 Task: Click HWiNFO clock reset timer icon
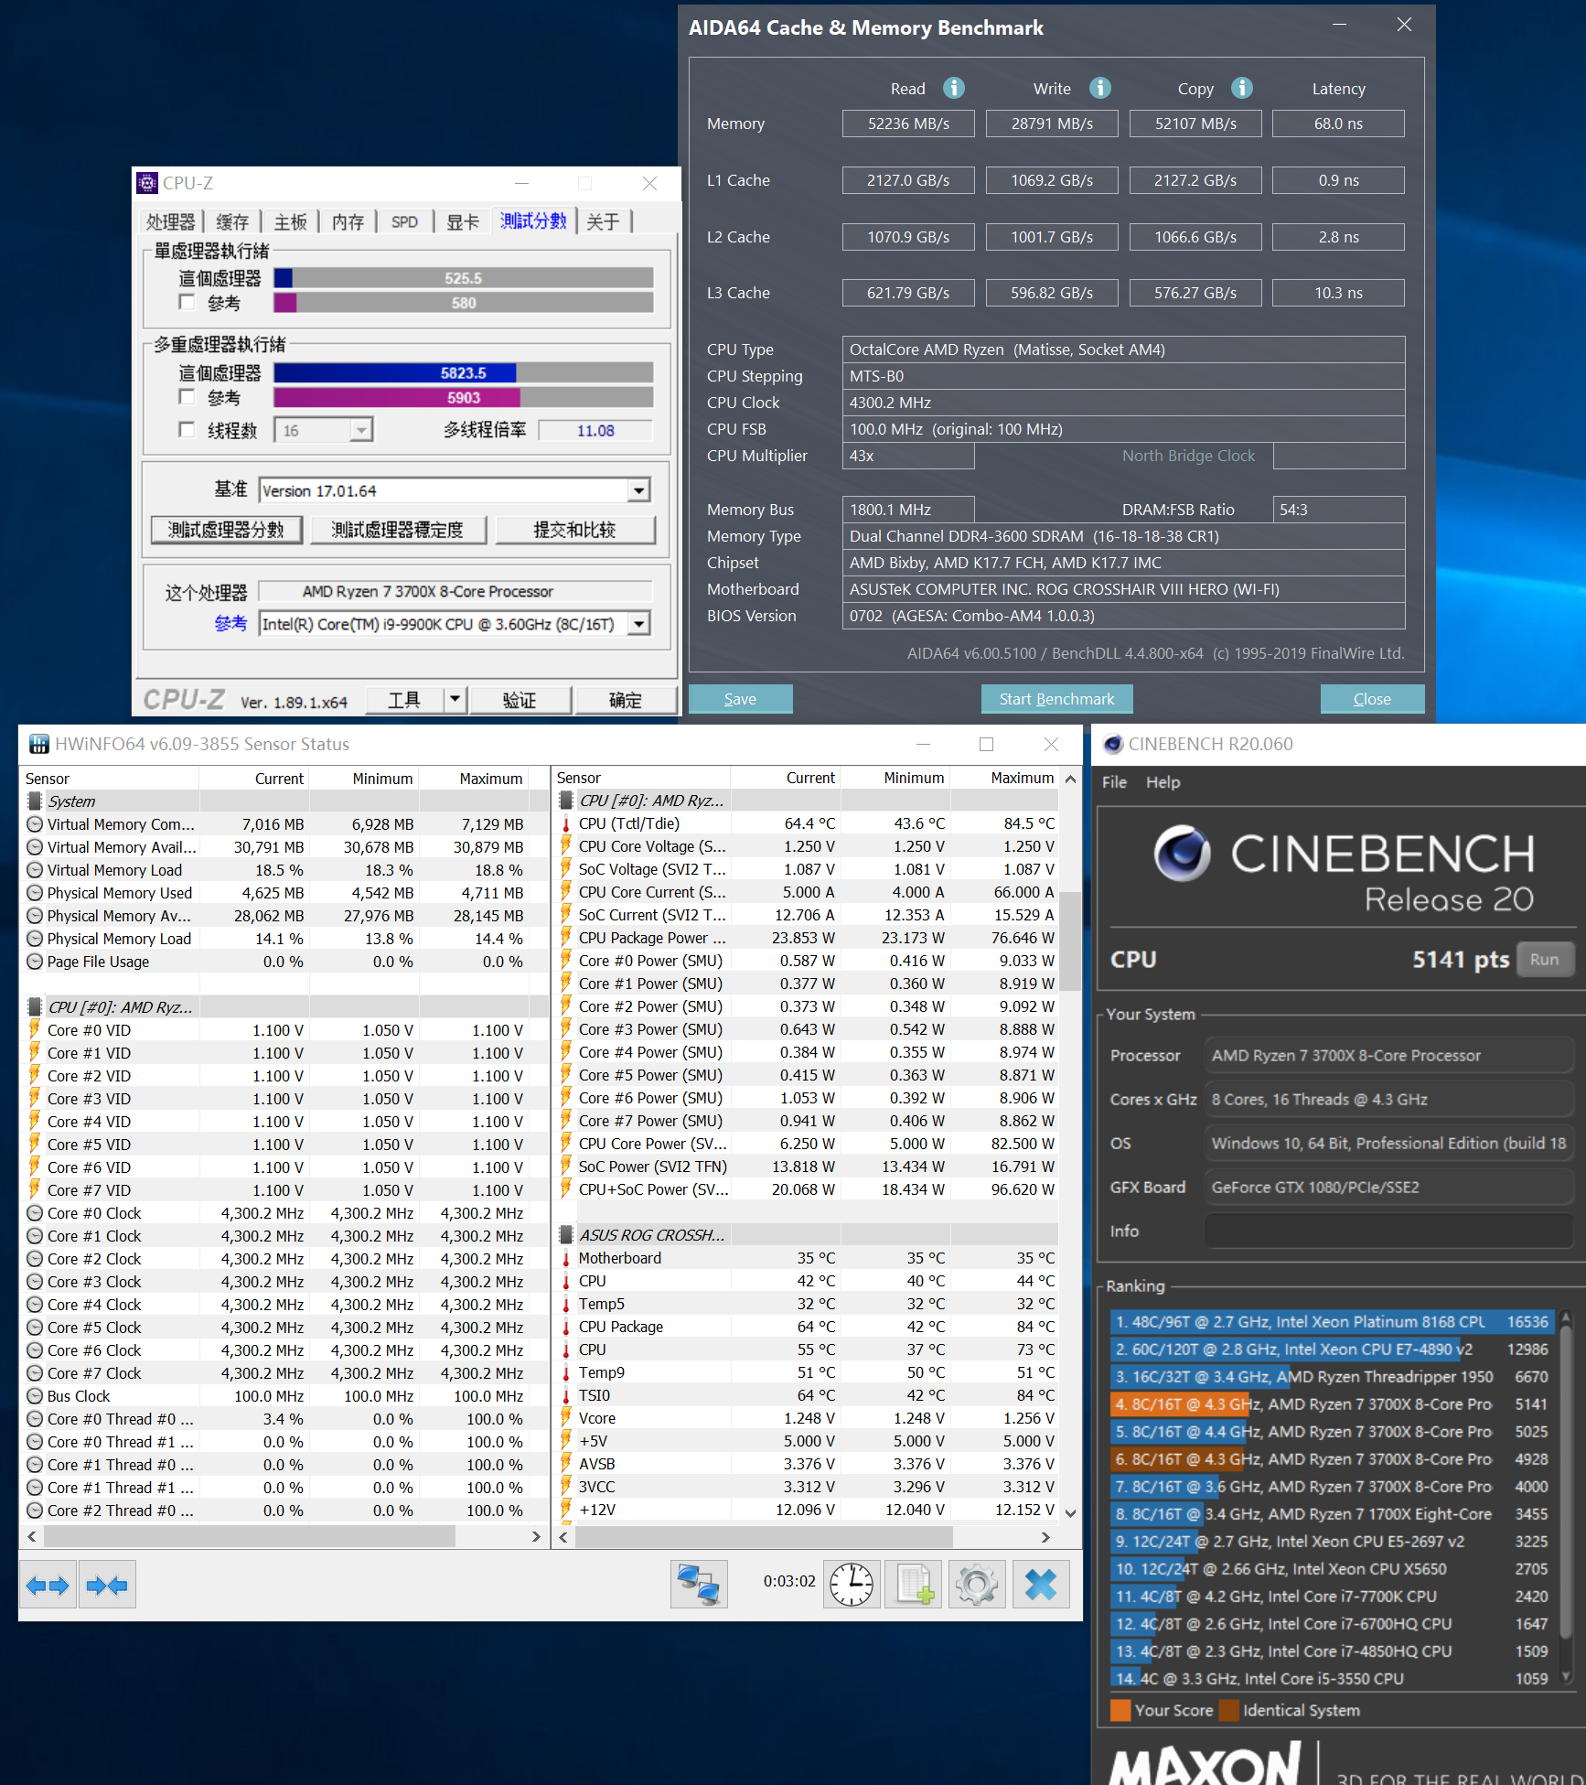[852, 1585]
